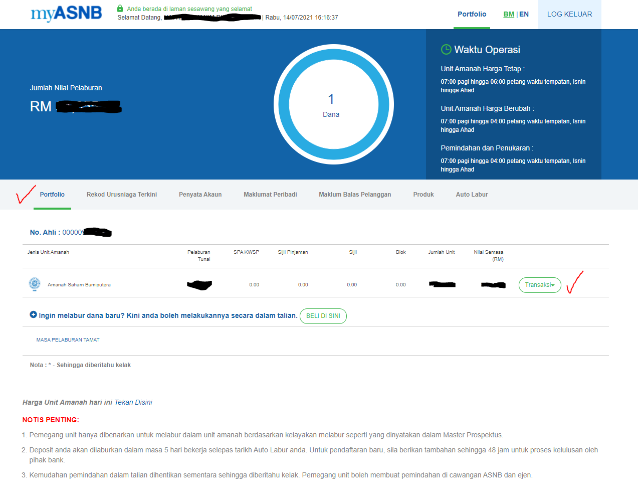Screen dimensions: 638x504
Task: Open the Penyata Akaun tab
Action: (x=200, y=195)
